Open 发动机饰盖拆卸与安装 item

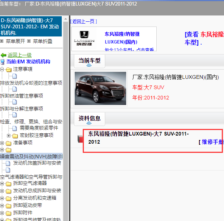37,163
